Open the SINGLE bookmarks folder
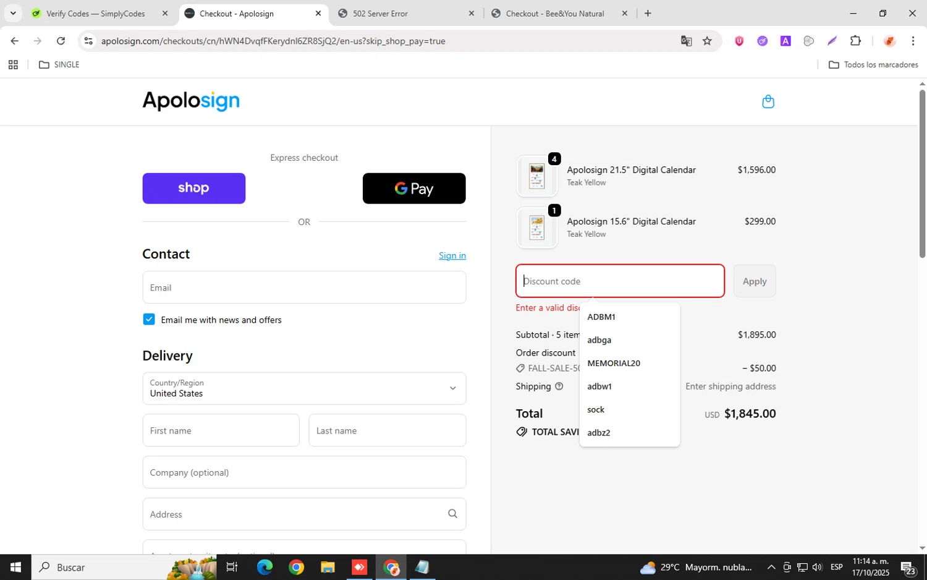Screen dimensions: 927x580 59,64
